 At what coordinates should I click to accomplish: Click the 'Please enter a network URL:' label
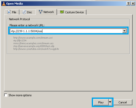click(x=27, y=25)
